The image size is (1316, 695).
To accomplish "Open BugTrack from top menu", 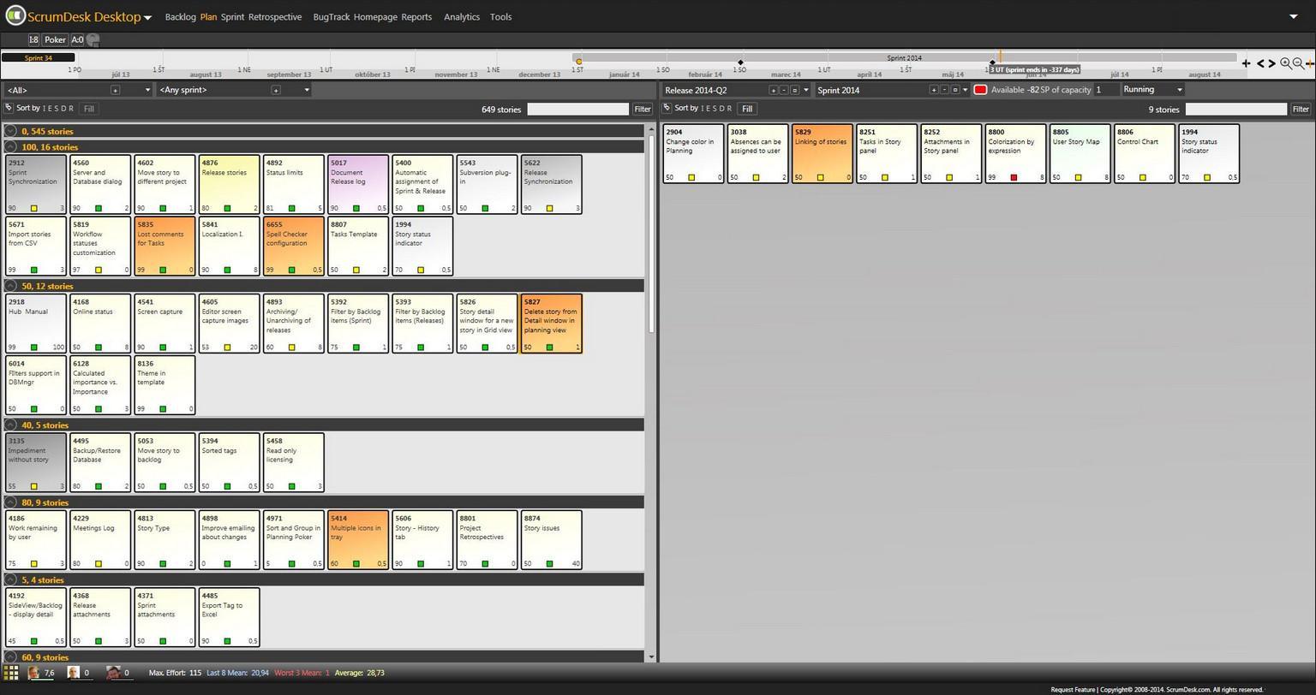I will click(x=332, y=17).
